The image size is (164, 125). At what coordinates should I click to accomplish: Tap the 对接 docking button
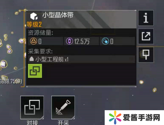[x=32, y=108]
